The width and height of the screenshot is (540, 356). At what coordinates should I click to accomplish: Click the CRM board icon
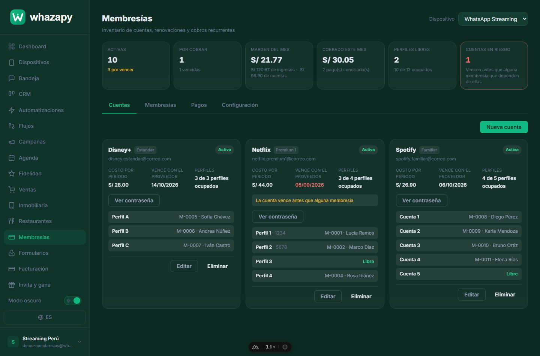(12, 94)
